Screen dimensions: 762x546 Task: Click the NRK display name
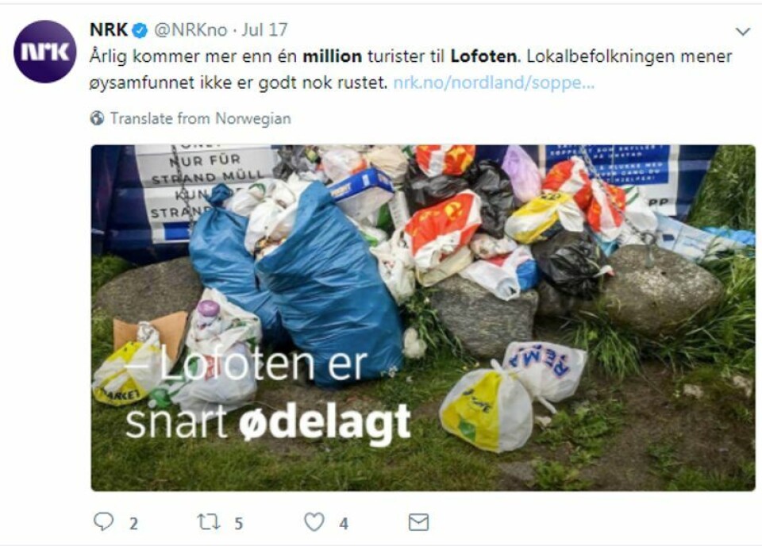pos(109,30)
